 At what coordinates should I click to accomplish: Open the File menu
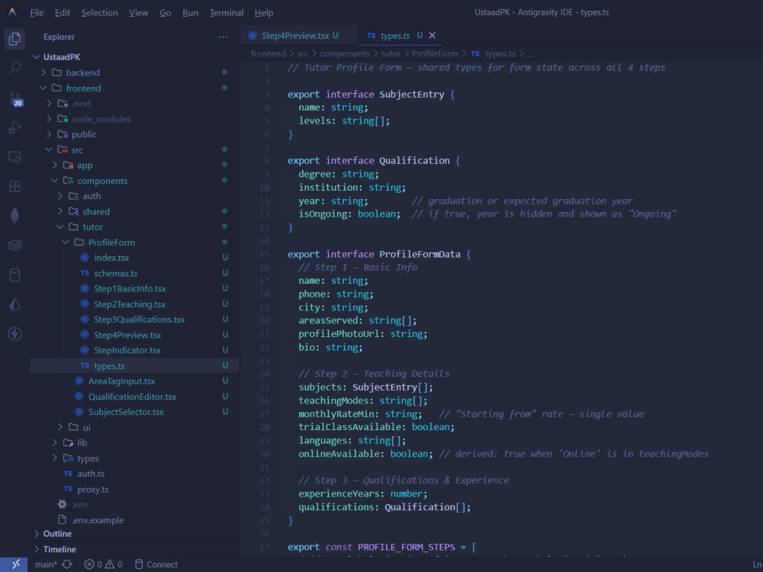37,13
